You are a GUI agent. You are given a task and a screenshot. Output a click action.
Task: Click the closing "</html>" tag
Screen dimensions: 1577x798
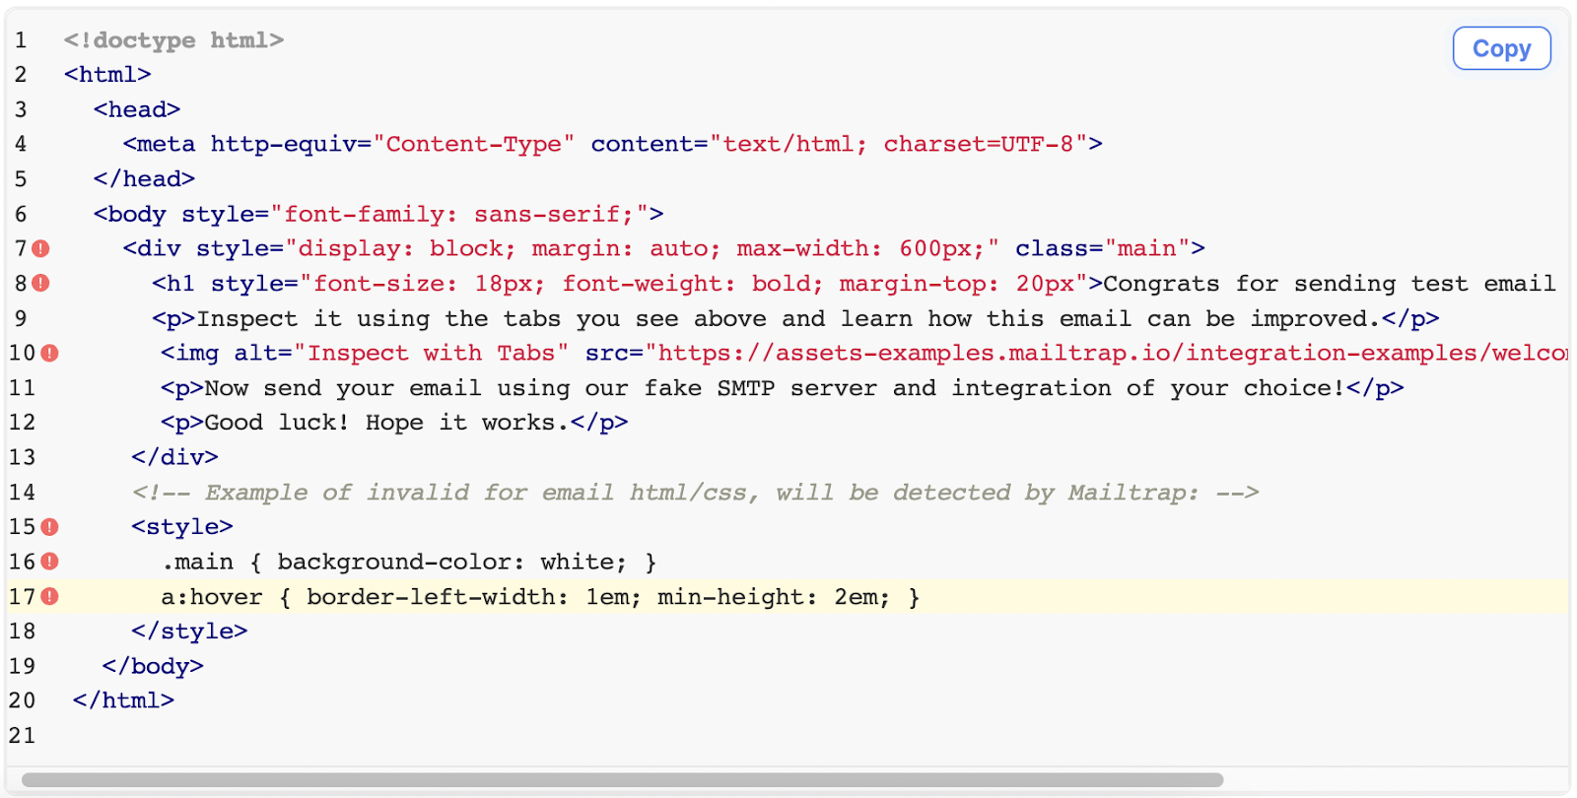coord(123,700)
